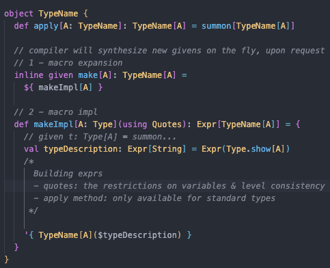
Task: Click the show method in Type.show[A]
Action: (261, 149)
